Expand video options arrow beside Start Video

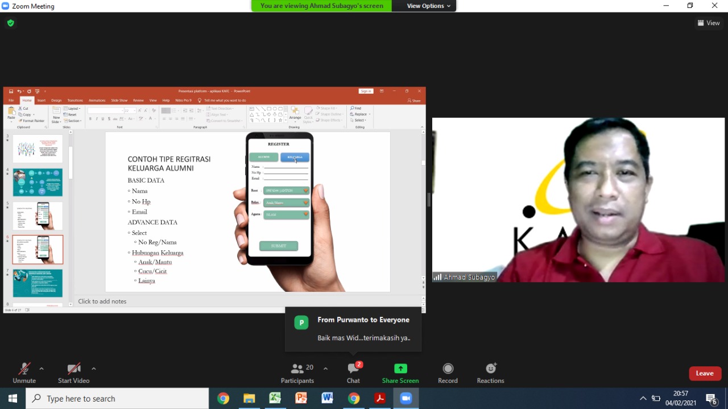pos(94,369)
